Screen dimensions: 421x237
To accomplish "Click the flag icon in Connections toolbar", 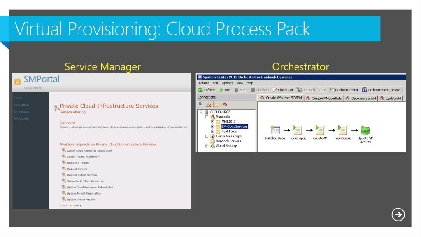I will point(200,104).
